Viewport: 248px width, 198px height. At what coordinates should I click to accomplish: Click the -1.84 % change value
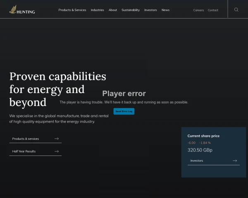click(x=205, y=143)
